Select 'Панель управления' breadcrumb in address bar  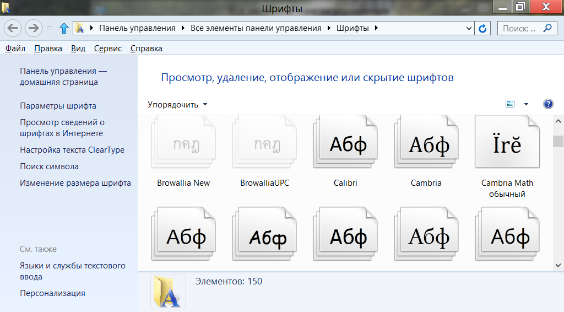click(137, 28)
